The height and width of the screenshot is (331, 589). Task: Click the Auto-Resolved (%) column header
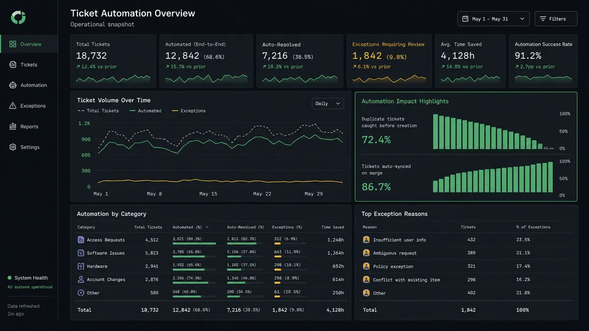tap(245, 228)
